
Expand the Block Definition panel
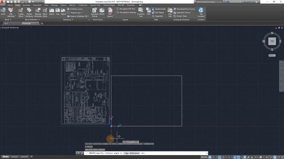click(x=32, y=19)
